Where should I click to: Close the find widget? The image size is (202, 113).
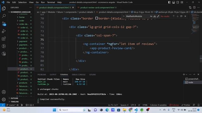[185, 16]
